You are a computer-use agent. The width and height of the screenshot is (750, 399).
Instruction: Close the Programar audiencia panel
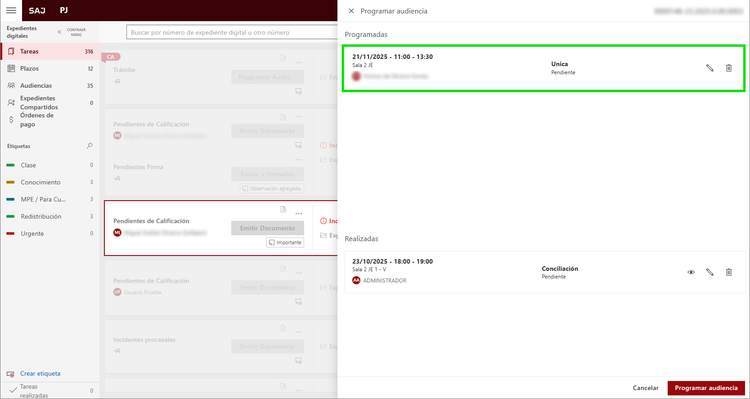coord(351,11)
